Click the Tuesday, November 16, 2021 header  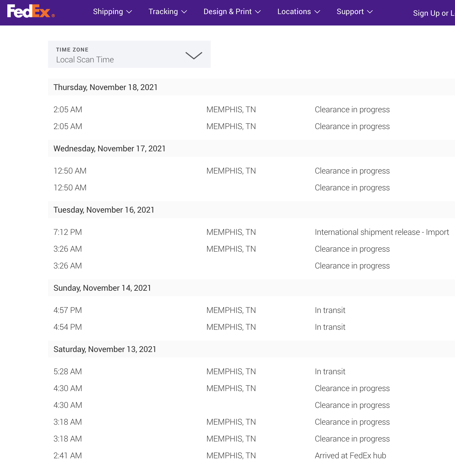(x=104, y=210)
